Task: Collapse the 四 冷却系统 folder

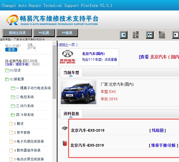Action: pyautogui.click(x=23, y=115)
